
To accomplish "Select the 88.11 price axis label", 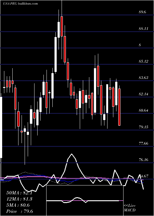I will click(144, 29).
